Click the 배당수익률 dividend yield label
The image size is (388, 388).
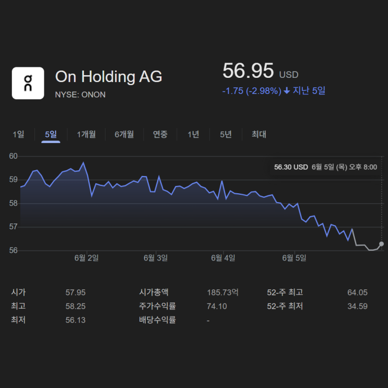[157, 320]
